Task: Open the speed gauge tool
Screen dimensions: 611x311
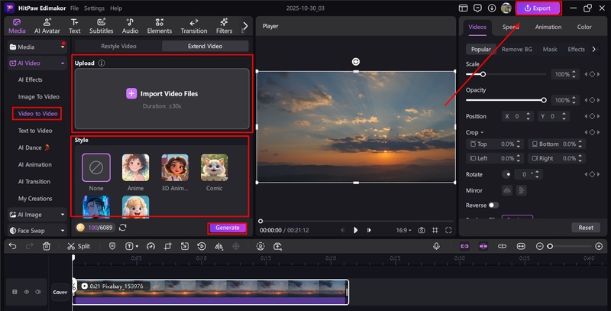Action: pyautogui.click(x=150, y=246)
